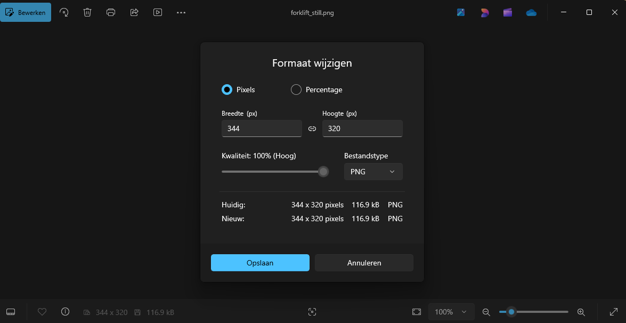Click the zoom in magnifier icon

(x=581, y=312)
